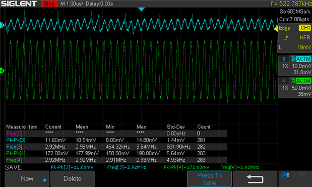The width and height of the screenshot is (312, 187).
Task: Click the frequency counter 522.787kHz readout
Action: click(x=291, y=4)
